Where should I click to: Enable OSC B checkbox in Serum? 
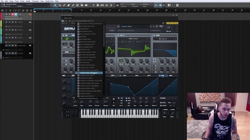119,35
